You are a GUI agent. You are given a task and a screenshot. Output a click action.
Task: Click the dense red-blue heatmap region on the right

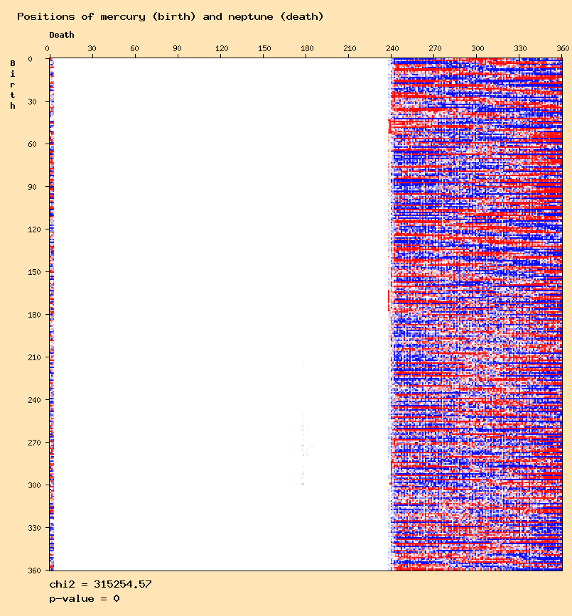477,313
